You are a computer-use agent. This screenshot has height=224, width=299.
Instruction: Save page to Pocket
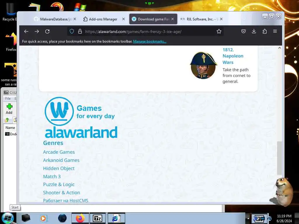(x=244, y=31)
